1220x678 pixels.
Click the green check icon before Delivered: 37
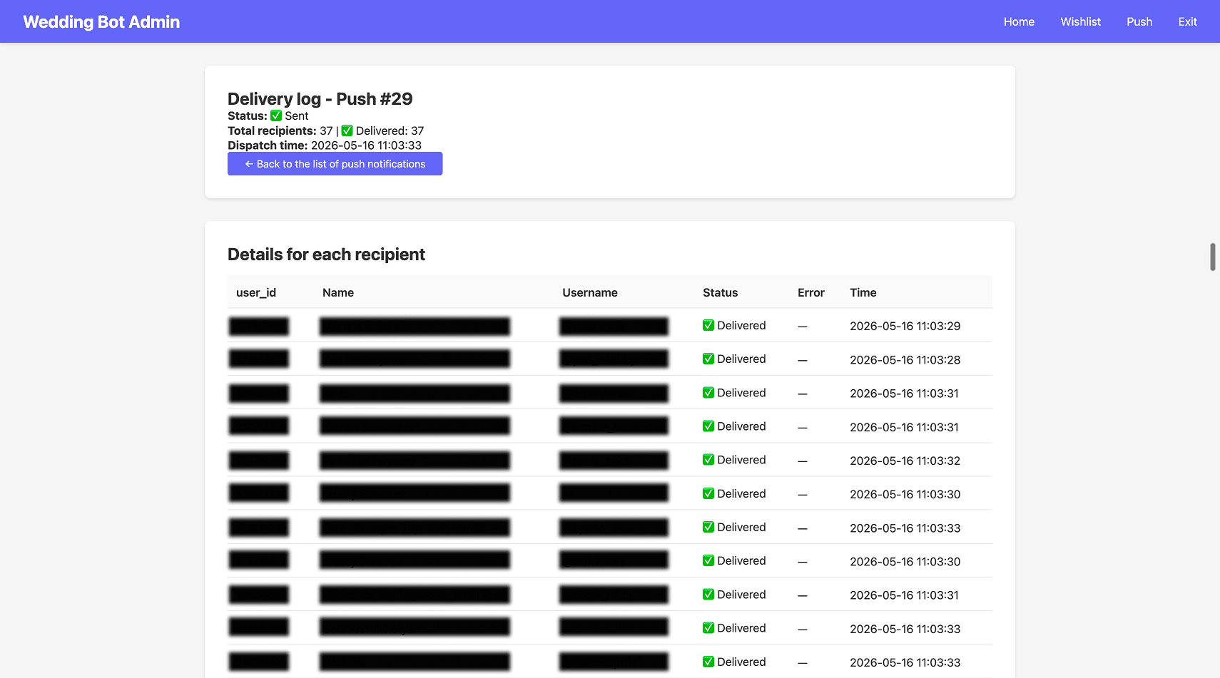[x=347, y=130]
